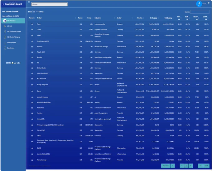The height and width of the screenshot is (171, 212).
Task: Open the Show 25 entries dropdown
Action: tap(35, 12)
